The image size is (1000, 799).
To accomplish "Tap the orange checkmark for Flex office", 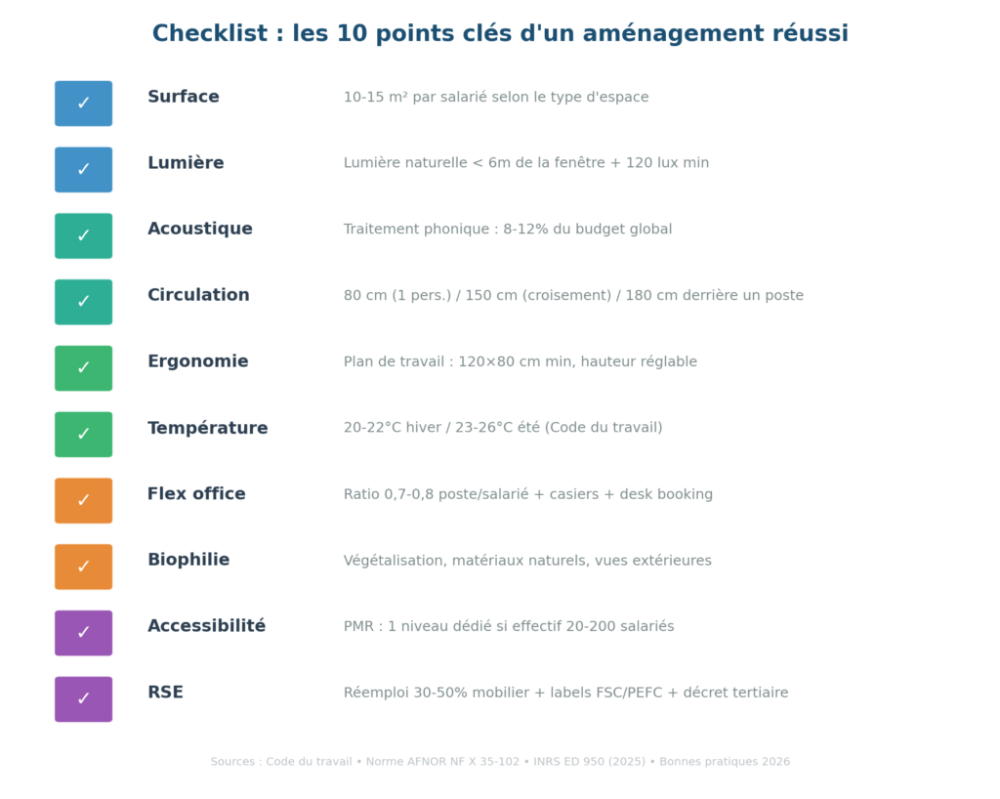I will click(x=83, y=500).
